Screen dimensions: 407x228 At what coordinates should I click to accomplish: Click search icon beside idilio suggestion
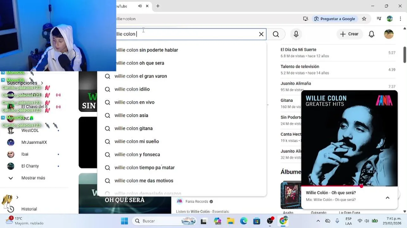(107, 89)
